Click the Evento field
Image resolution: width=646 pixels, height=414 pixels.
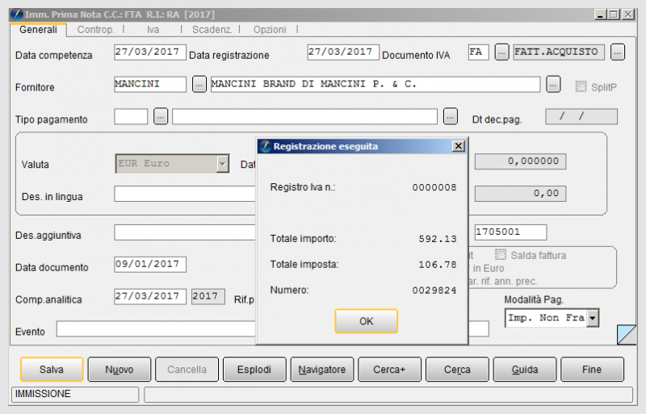(x=156, y=328)
